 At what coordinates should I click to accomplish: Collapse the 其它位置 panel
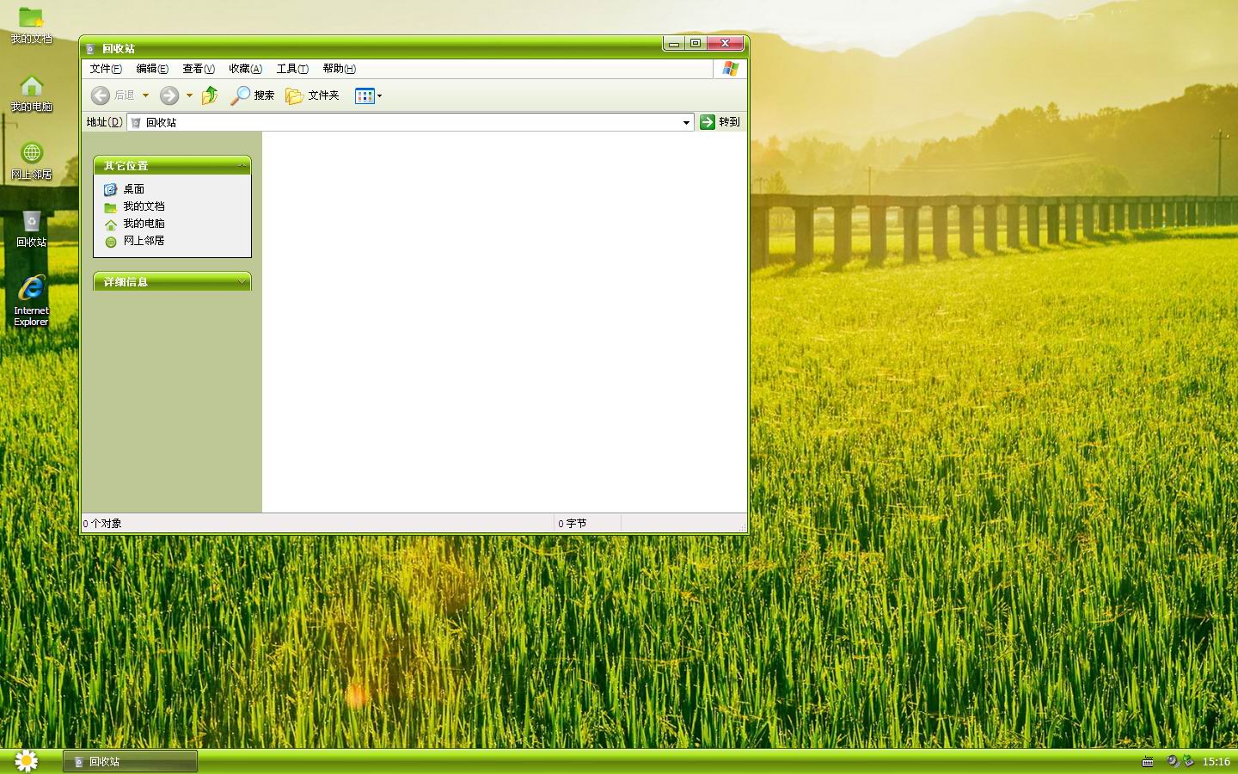242,165
